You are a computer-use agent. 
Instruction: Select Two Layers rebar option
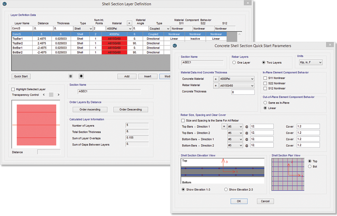264,63
